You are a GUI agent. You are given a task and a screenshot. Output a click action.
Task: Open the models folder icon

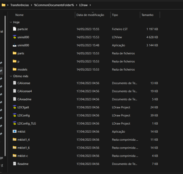[x=14, y=69]
